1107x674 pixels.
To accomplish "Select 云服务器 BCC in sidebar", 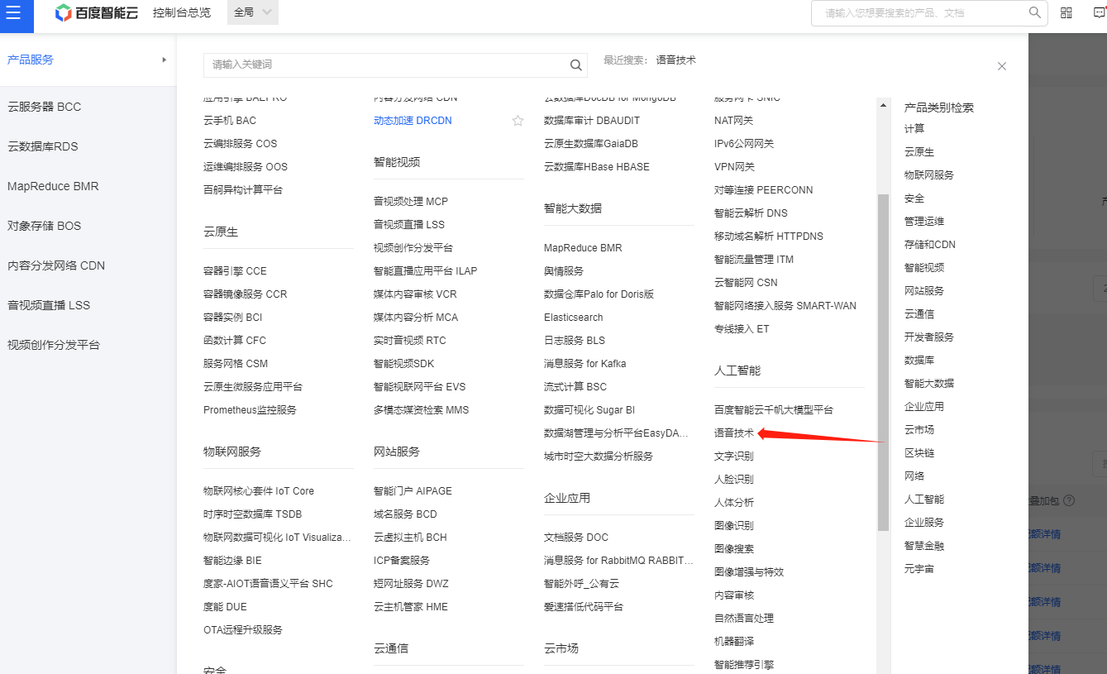I will [x=45, y=107].
